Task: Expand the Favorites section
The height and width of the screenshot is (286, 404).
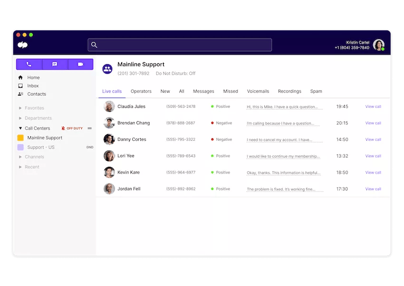Action: pyautogui.click(x=20, y=108)
